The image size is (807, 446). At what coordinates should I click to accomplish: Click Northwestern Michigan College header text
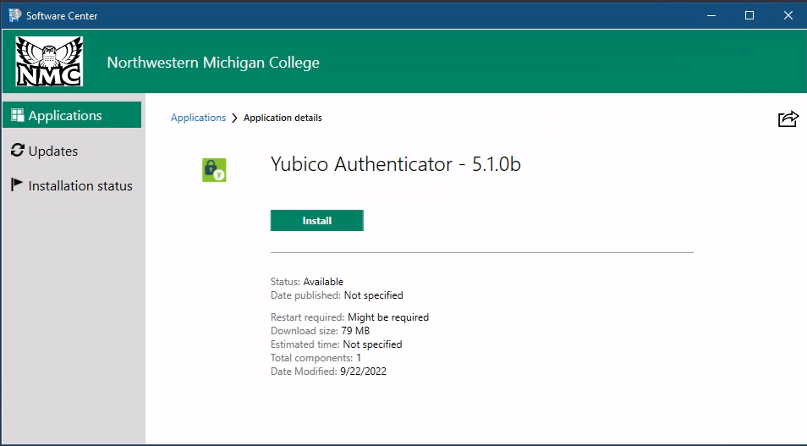pos(213,63)
